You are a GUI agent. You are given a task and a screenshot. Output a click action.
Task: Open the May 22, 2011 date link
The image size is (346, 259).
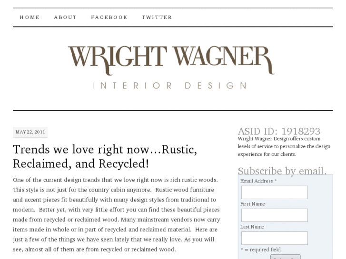pos(30,132)
